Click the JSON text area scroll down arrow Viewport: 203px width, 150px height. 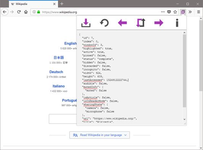pos(184,119)
